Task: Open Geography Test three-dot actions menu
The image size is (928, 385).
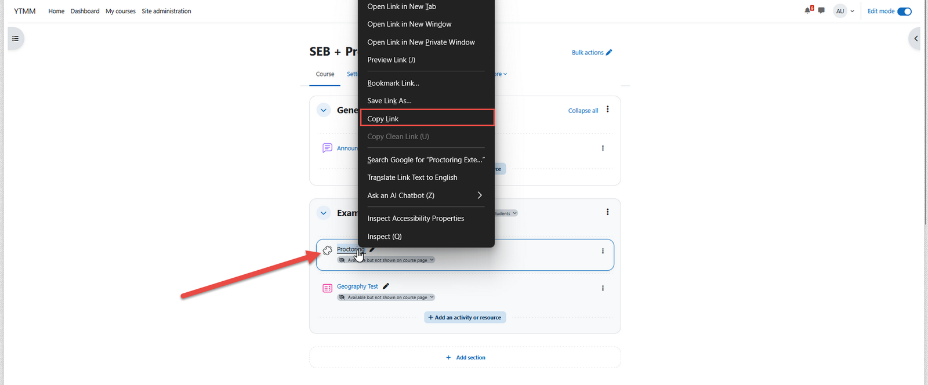Action: (603, 288)
